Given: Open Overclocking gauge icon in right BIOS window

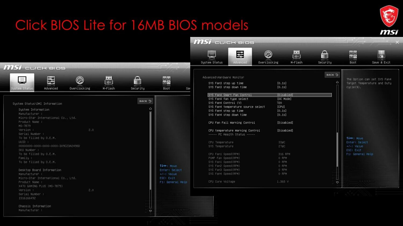Looking at the screenshot, I should coord(268,55).
